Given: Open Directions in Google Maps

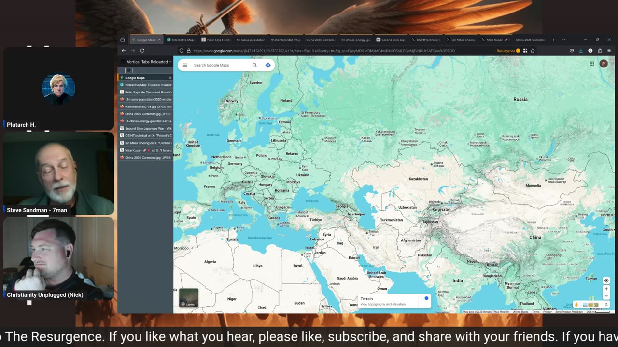Looking at the screenshot, I should [268, 65].
